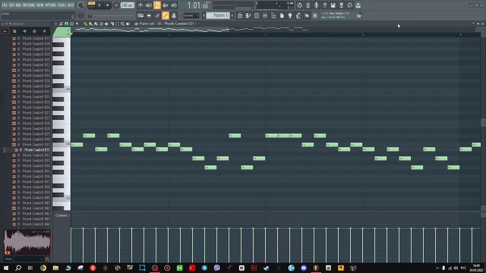Click the download update icon
The height and width of the screenshot is (273, 486).
point(358,5)
